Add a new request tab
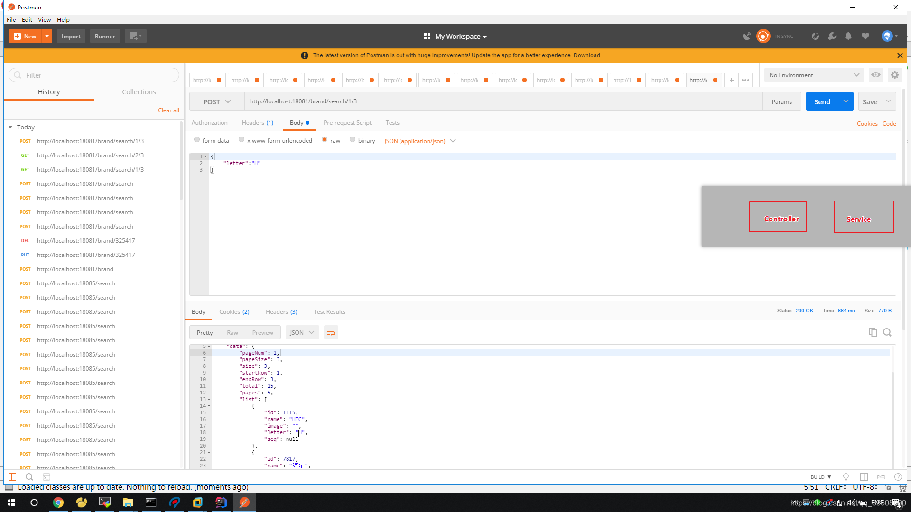Screen dimensions: 911x512 (731, 80)
